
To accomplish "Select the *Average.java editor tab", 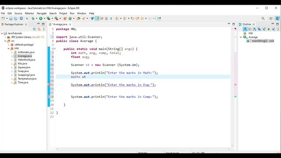I will pyautogui.click(x=60, y=25).
